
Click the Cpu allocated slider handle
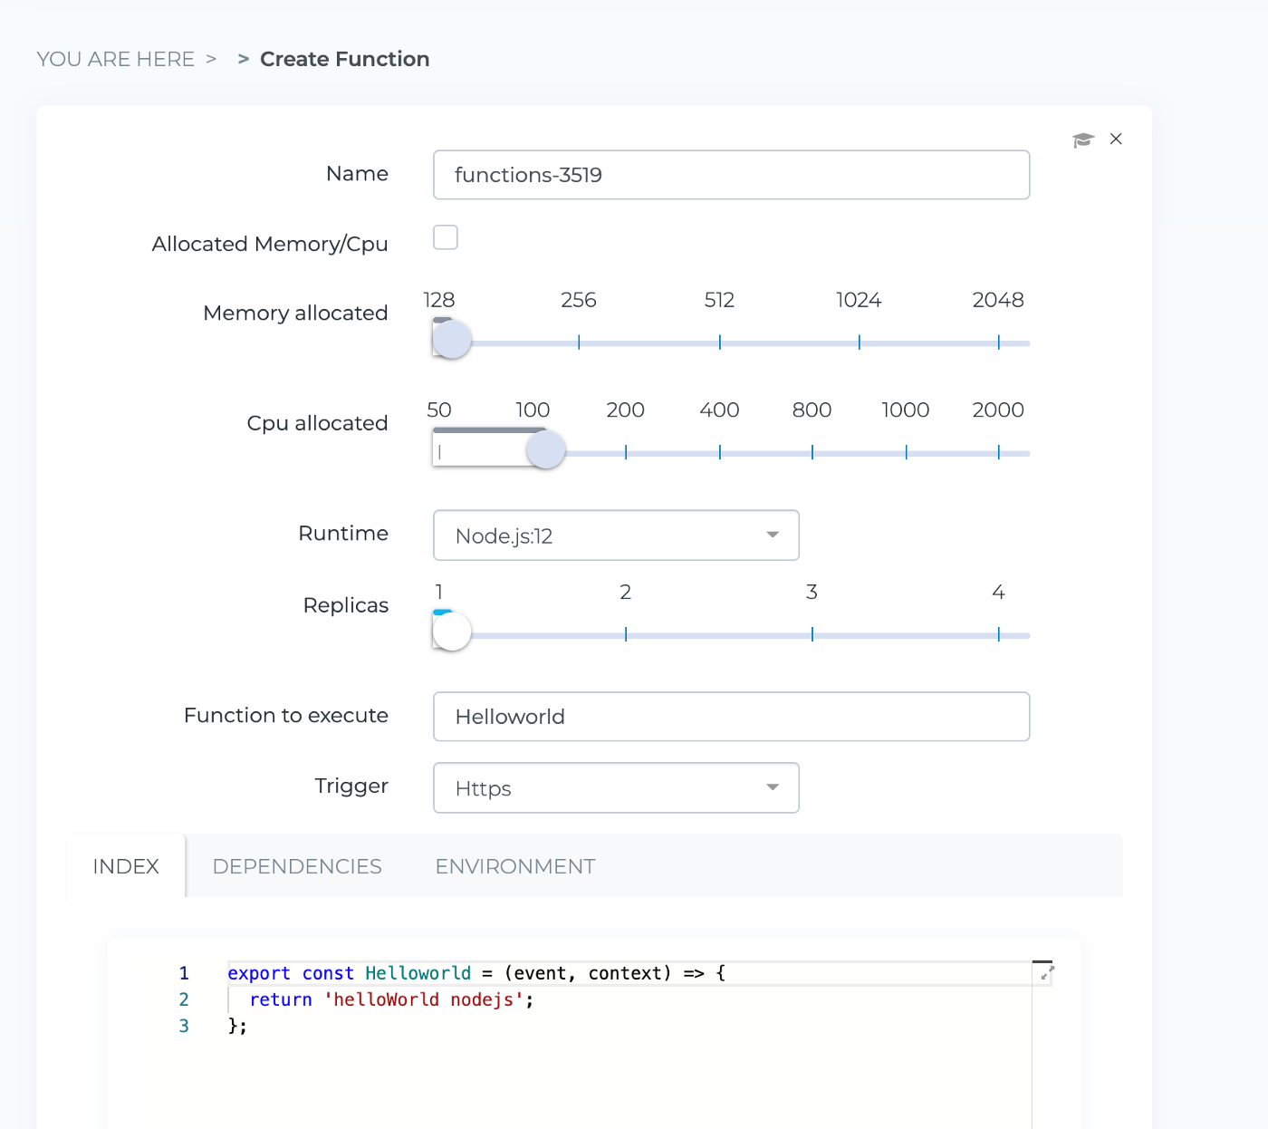click(x=546, y=449)
